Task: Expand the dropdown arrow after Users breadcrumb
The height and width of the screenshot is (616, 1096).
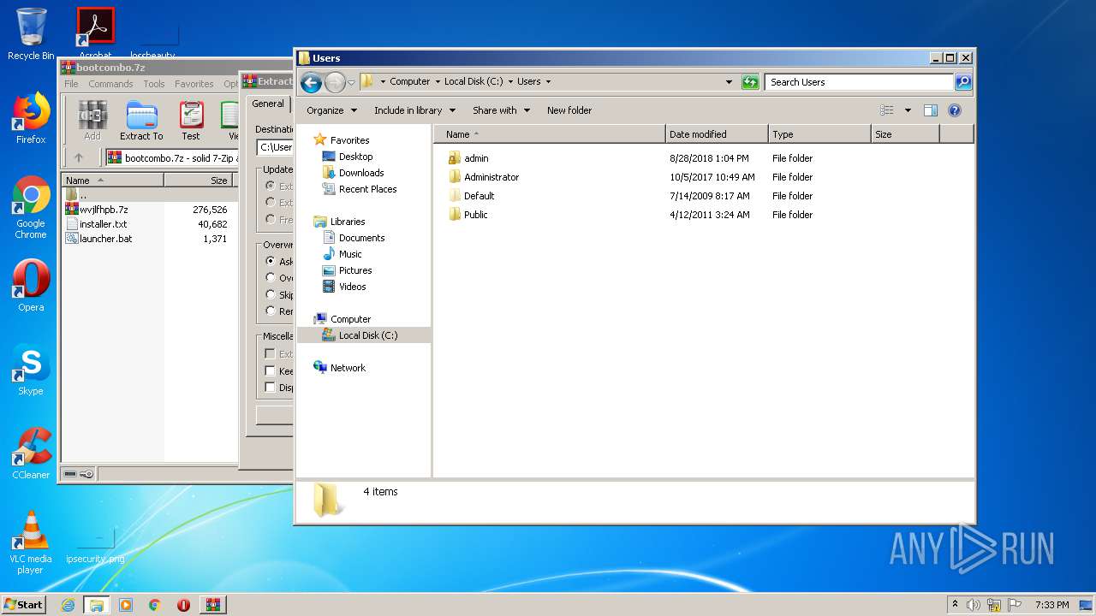Action: pyautogui.click(x=548, y=82)
